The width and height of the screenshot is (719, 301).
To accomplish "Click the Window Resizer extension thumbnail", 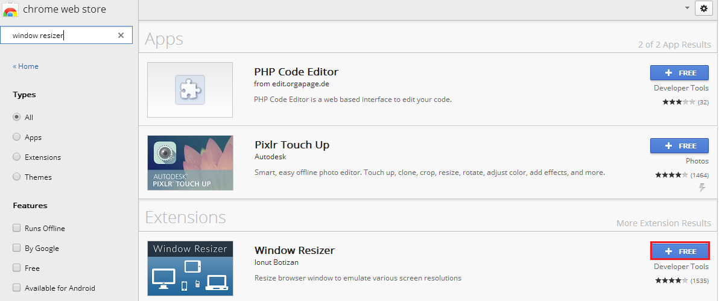I will point(190,268).
